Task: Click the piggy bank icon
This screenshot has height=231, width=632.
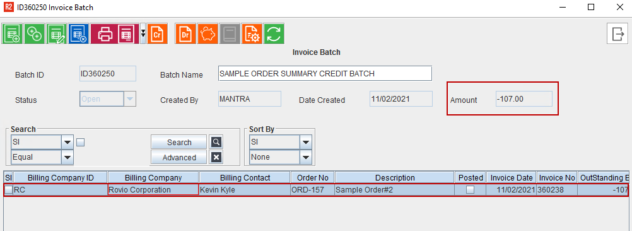Action: (208, 33)
